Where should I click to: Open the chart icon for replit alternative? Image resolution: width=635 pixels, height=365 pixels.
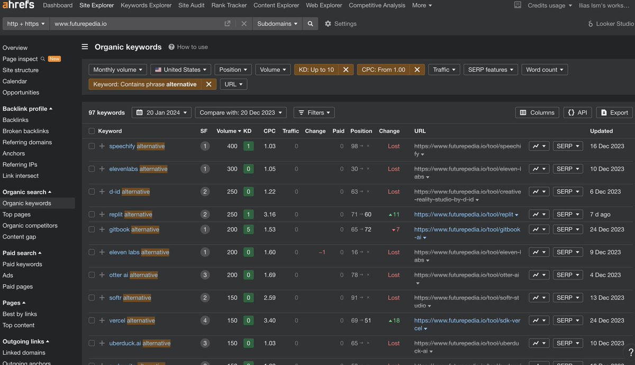click(x=539, y=214)
